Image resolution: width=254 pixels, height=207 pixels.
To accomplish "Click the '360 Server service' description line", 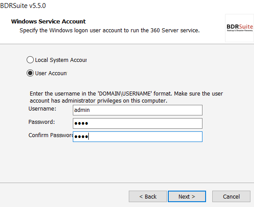I will (110, 31).
